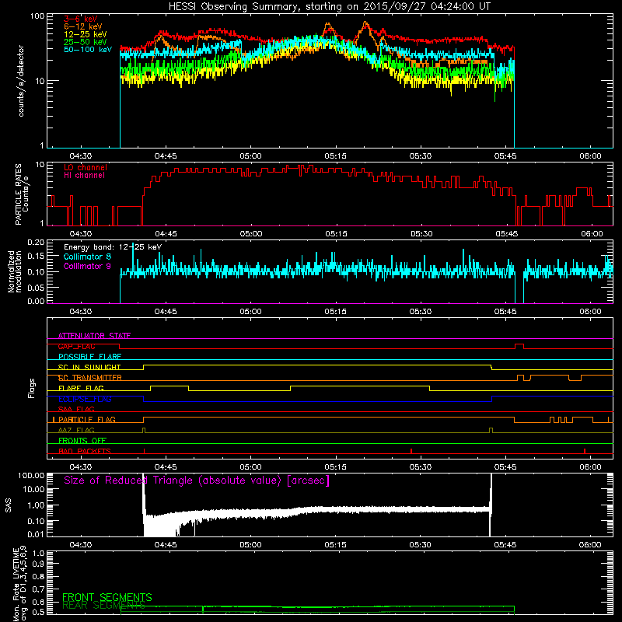Click the SAS vertical axis label
The width and height of the screenshot is (622, 622).
(x=8, y=505)
